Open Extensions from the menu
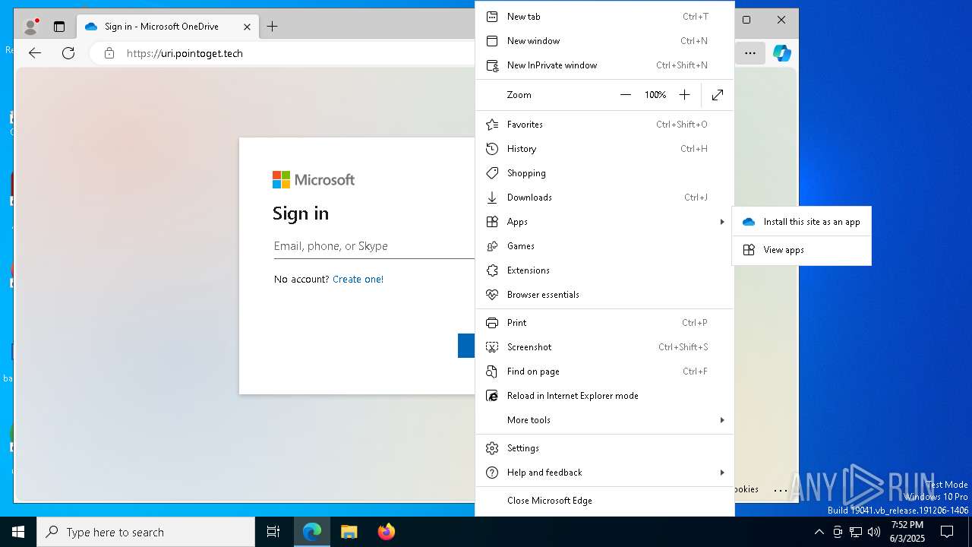This screenshot has height=547, width=972. [604, 270]
